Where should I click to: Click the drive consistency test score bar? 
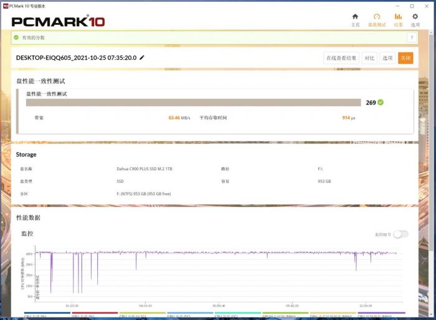pyautogui.click(x=194, y=103)
